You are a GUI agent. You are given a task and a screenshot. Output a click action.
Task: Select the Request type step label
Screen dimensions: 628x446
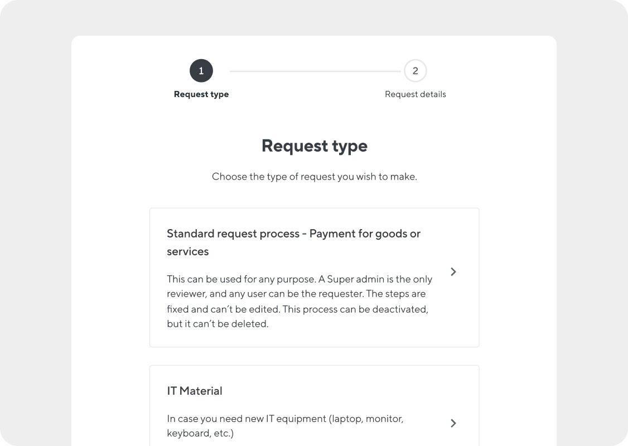[x=201, y=94]
